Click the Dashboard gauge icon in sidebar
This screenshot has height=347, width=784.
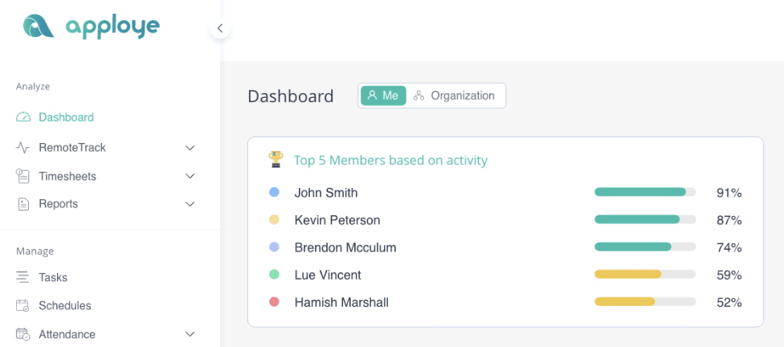[x=23, y=117]
